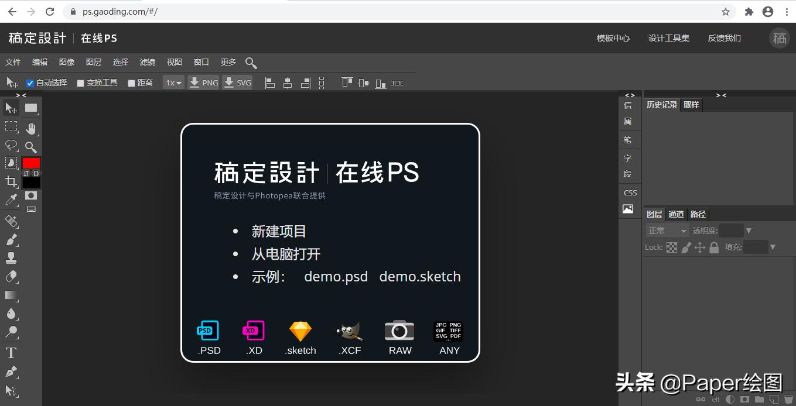This screenshot has height=406, width=796.
Task: Switch to the 通道 tab
Action: tap(676, 214)
